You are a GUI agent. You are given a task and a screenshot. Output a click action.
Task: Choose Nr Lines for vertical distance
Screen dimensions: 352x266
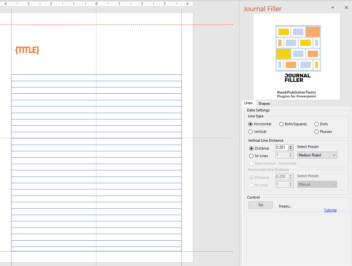(x=252, y=156)
